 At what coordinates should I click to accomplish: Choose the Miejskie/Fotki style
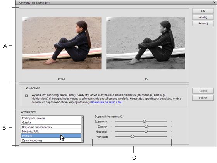tap(51, 132)
